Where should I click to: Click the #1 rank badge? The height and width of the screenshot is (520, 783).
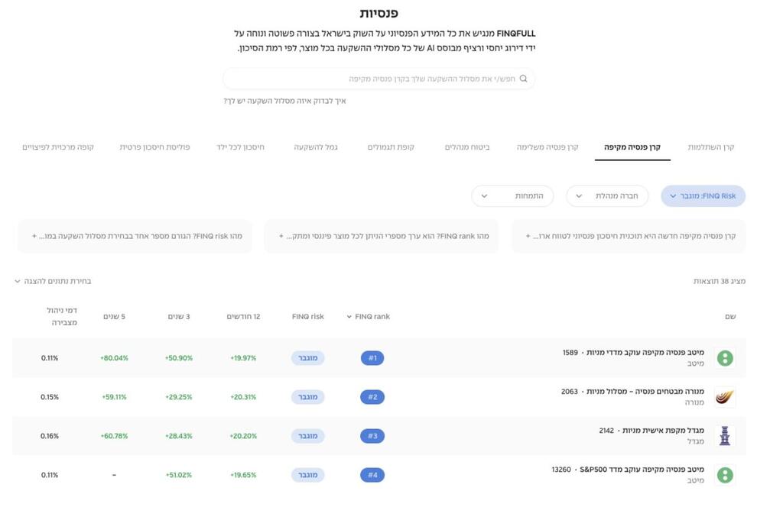(372, 358)
